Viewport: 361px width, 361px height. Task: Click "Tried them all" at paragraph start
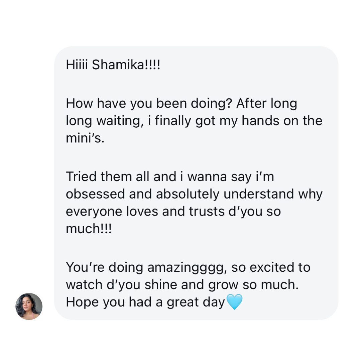(108, 176)
